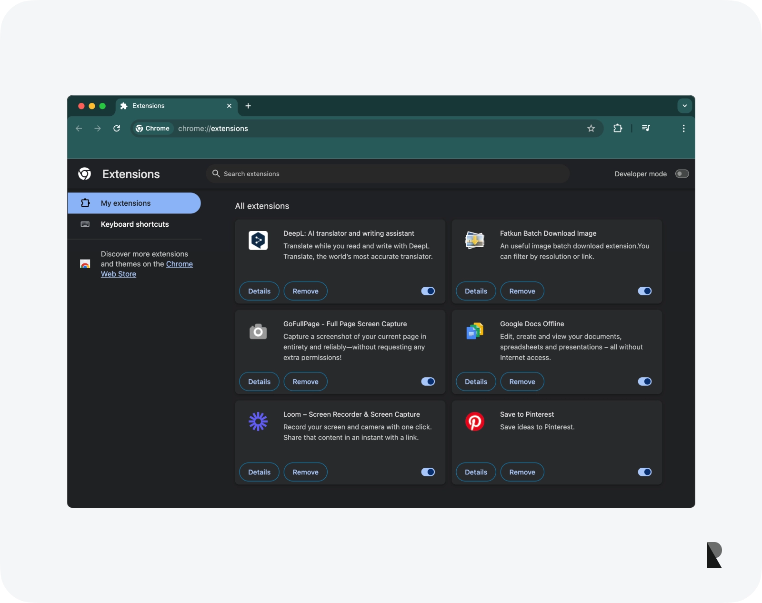Screen dimensions: 762x603
Task: Click the Chrome site info chip
Action: point(152,128)
